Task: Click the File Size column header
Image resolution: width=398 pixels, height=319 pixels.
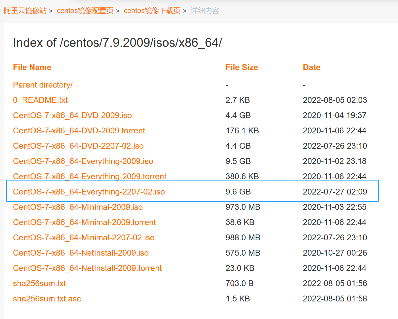Action: click(x=242, y=67)
